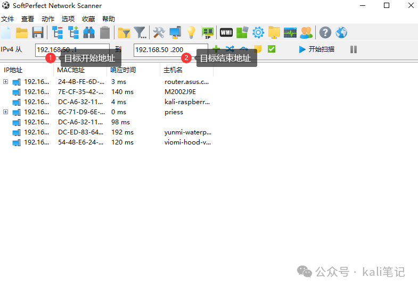Click the 140 ms response time cell
The height and width of the screenshot is (288, 418).
tap(122, 92)
